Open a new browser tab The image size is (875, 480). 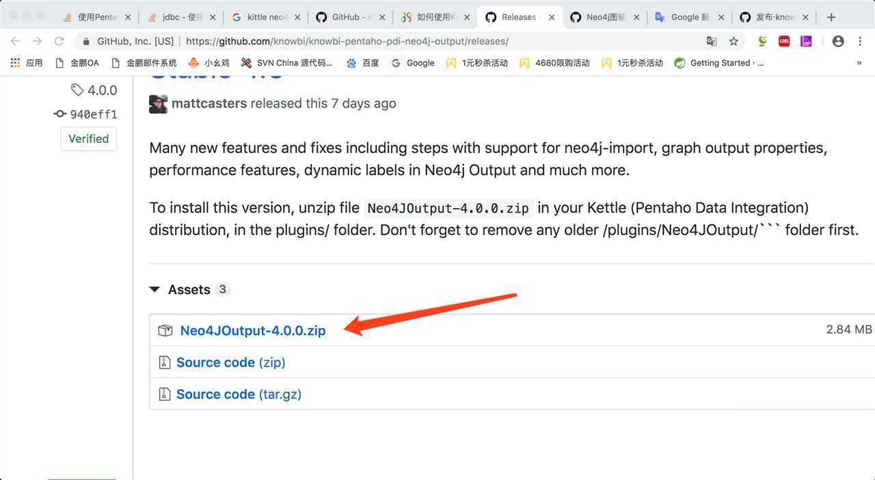tap(831, 17)
